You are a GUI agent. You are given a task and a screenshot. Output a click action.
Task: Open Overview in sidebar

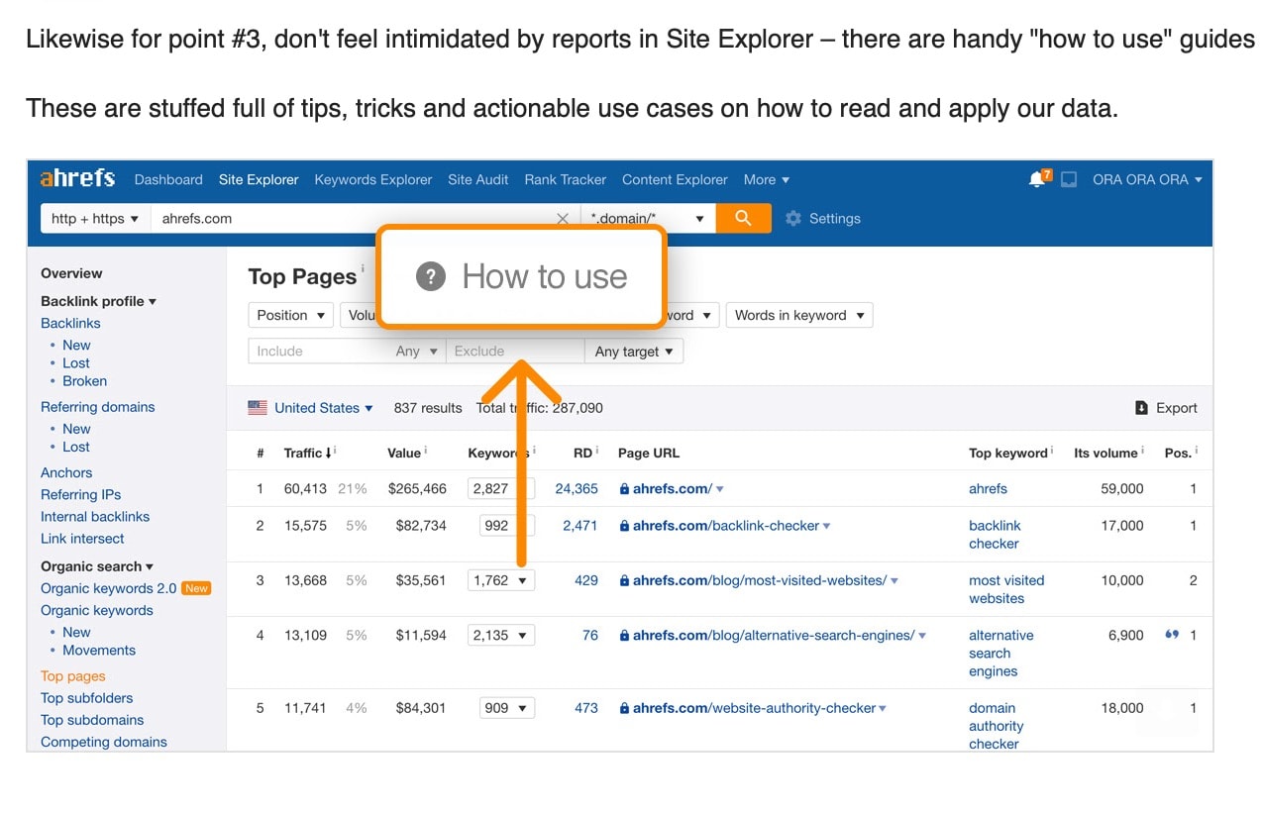click(x=71, y=273)
